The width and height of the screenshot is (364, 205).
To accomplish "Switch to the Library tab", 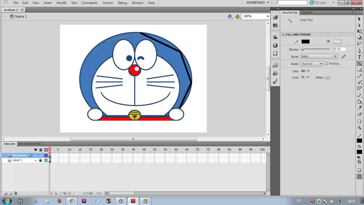I will pyautogui.click(x=307, y=13).
